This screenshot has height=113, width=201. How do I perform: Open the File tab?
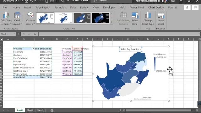[x=5, y=8]
